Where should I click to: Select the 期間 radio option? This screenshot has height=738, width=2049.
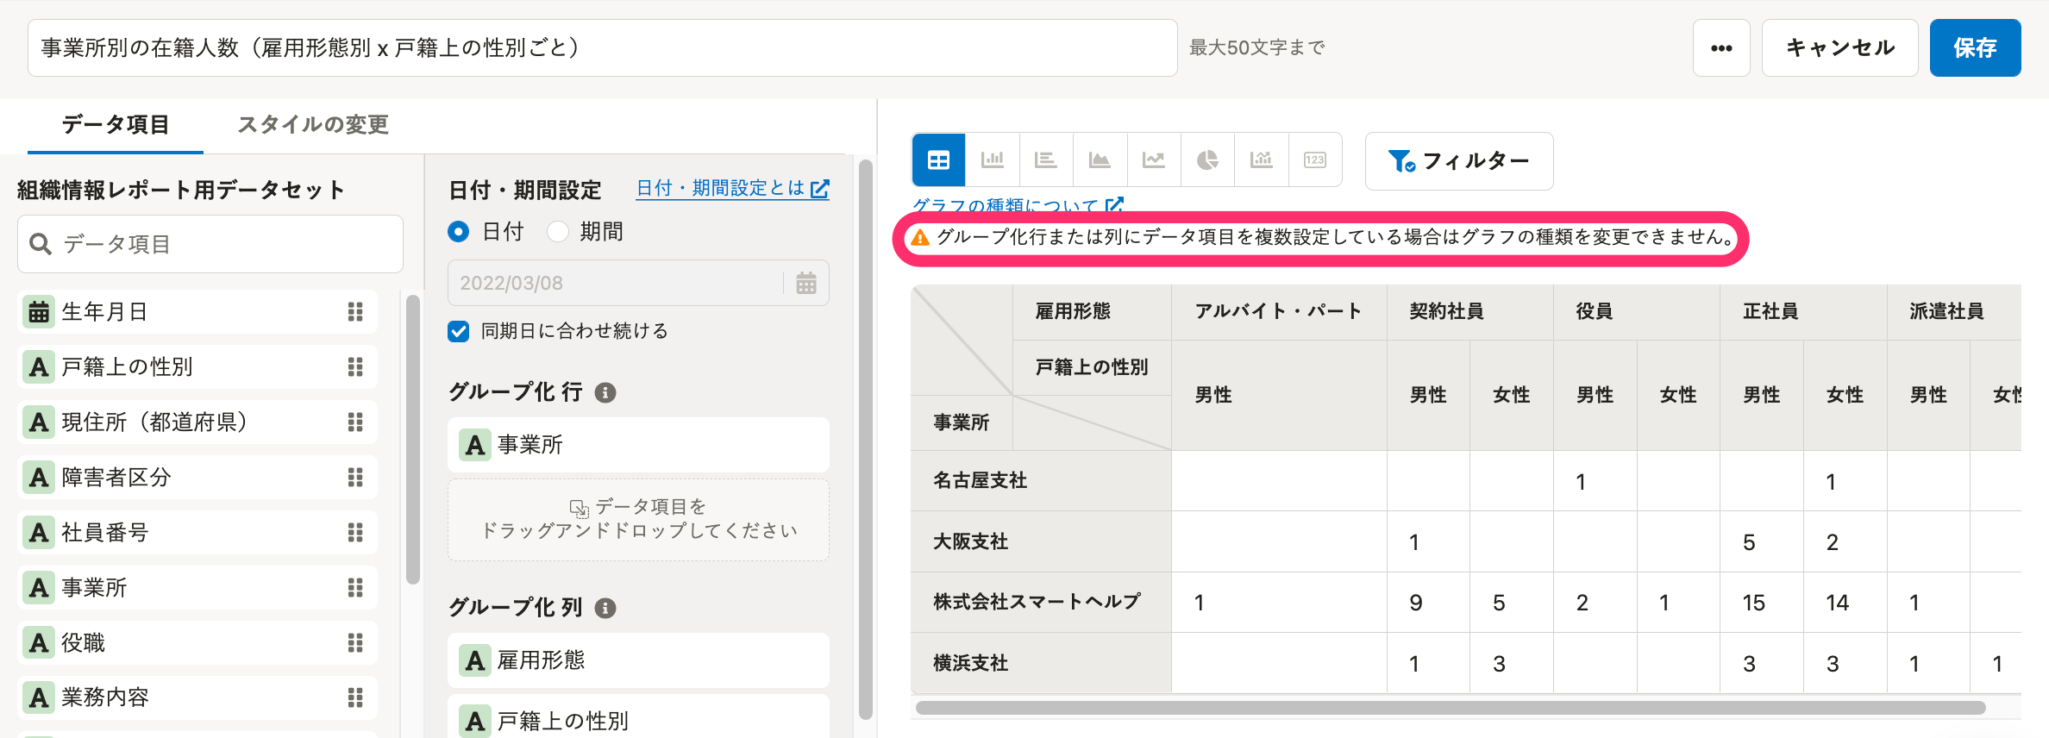[x=558, y=232]
